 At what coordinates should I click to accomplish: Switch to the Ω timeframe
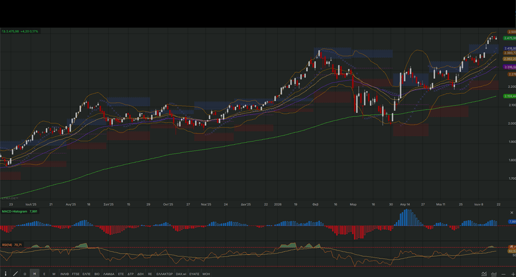25,274
